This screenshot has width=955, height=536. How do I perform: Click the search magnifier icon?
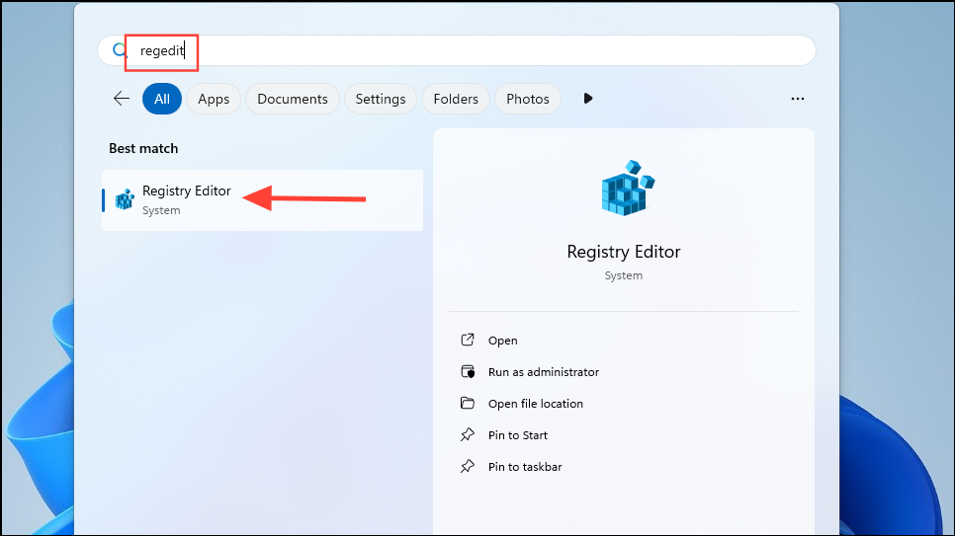[120, 50]
